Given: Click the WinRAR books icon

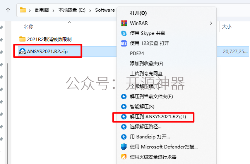Looking at the screenshot, I should pyautogui.click(x=124, y=23).
